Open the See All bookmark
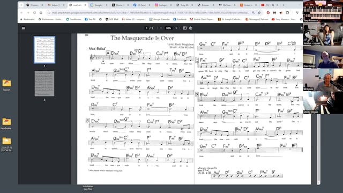 (90, 19)
